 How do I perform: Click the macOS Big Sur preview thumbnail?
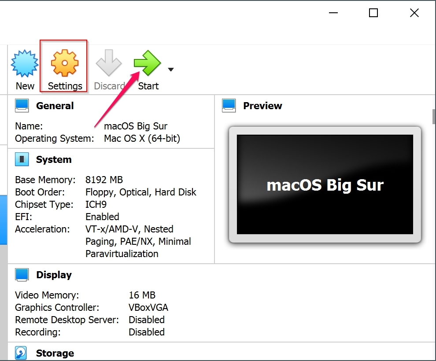(x=325, y=184)
